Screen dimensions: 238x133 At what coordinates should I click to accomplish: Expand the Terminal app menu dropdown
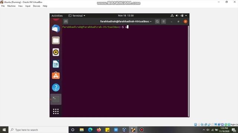[x=77, y=16]
